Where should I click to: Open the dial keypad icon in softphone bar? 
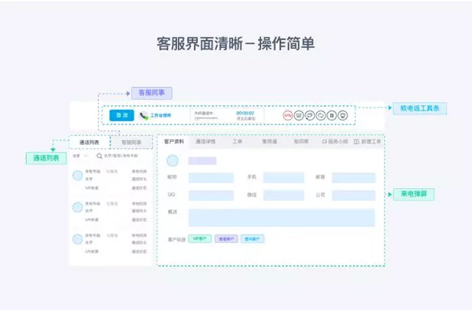coord(299,116)
